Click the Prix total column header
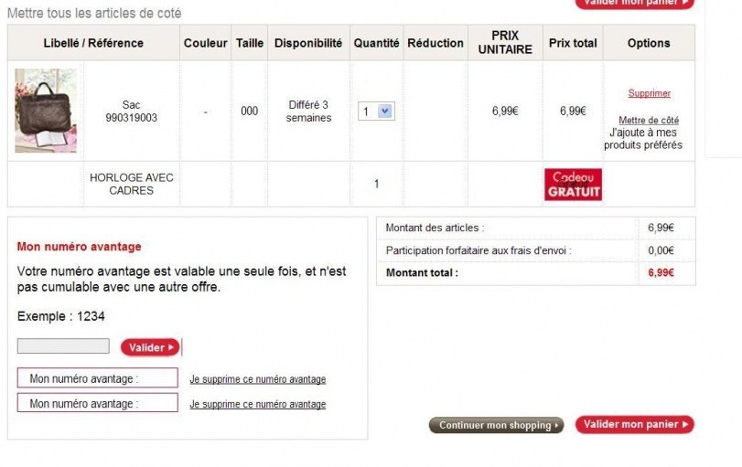 573,43
